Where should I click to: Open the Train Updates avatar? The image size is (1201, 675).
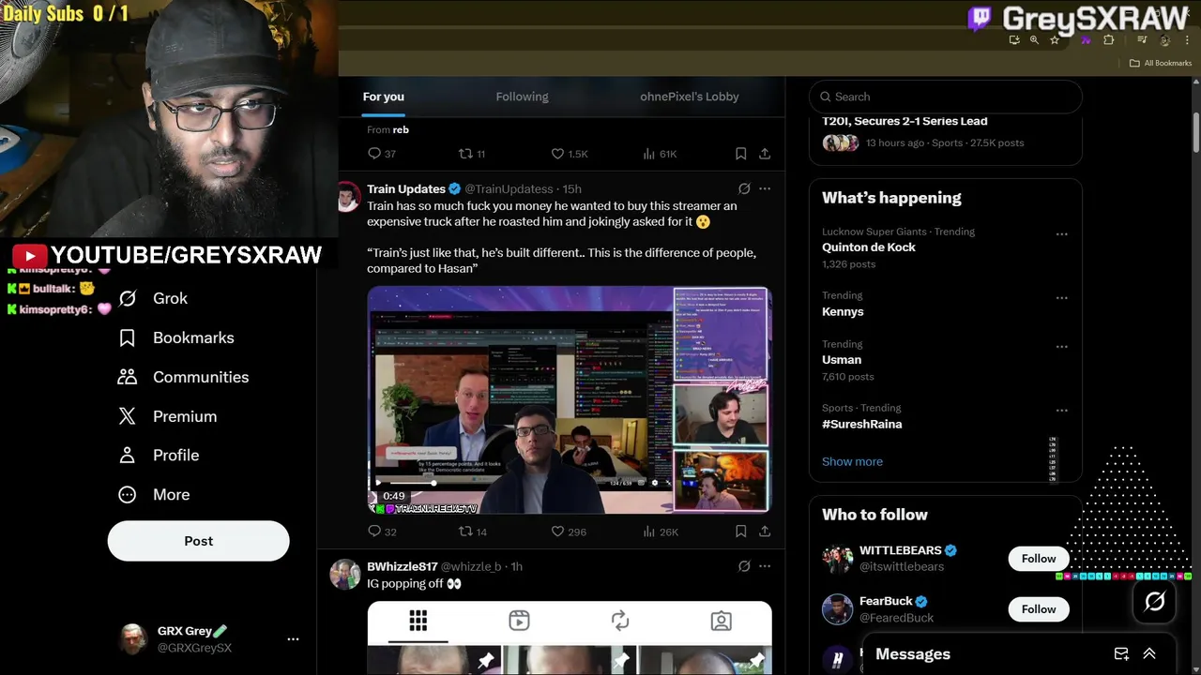[348, 197]
